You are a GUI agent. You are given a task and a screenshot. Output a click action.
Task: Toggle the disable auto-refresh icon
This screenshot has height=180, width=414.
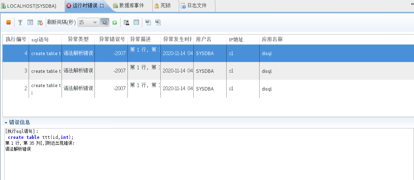tap(105, 22)
